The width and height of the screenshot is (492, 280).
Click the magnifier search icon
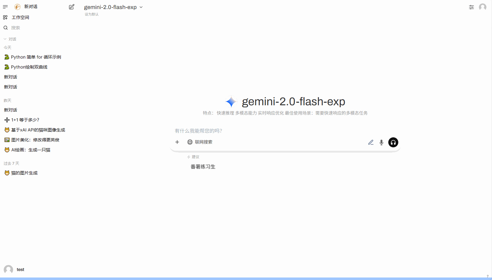coord(6,28)
